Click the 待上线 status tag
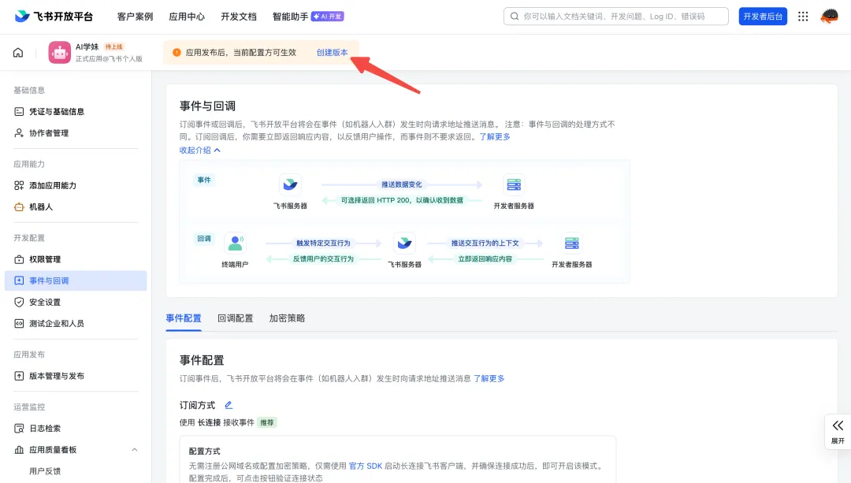 [x=114, y=46]
